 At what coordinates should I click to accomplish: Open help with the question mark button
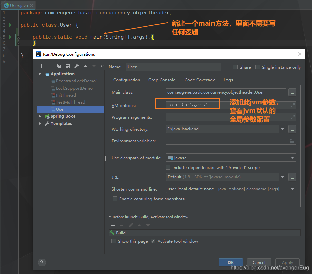pos(42,262)
